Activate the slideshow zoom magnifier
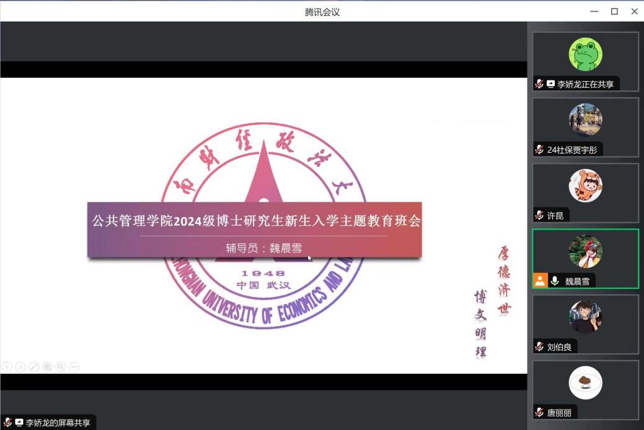This screenshot has height=430, width=644. coord(61,367)
